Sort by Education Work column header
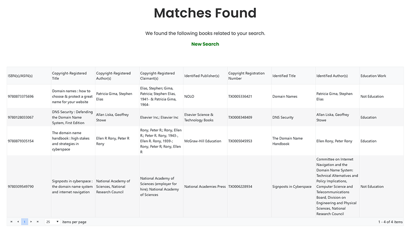The image size is (411, 233). 373,76
